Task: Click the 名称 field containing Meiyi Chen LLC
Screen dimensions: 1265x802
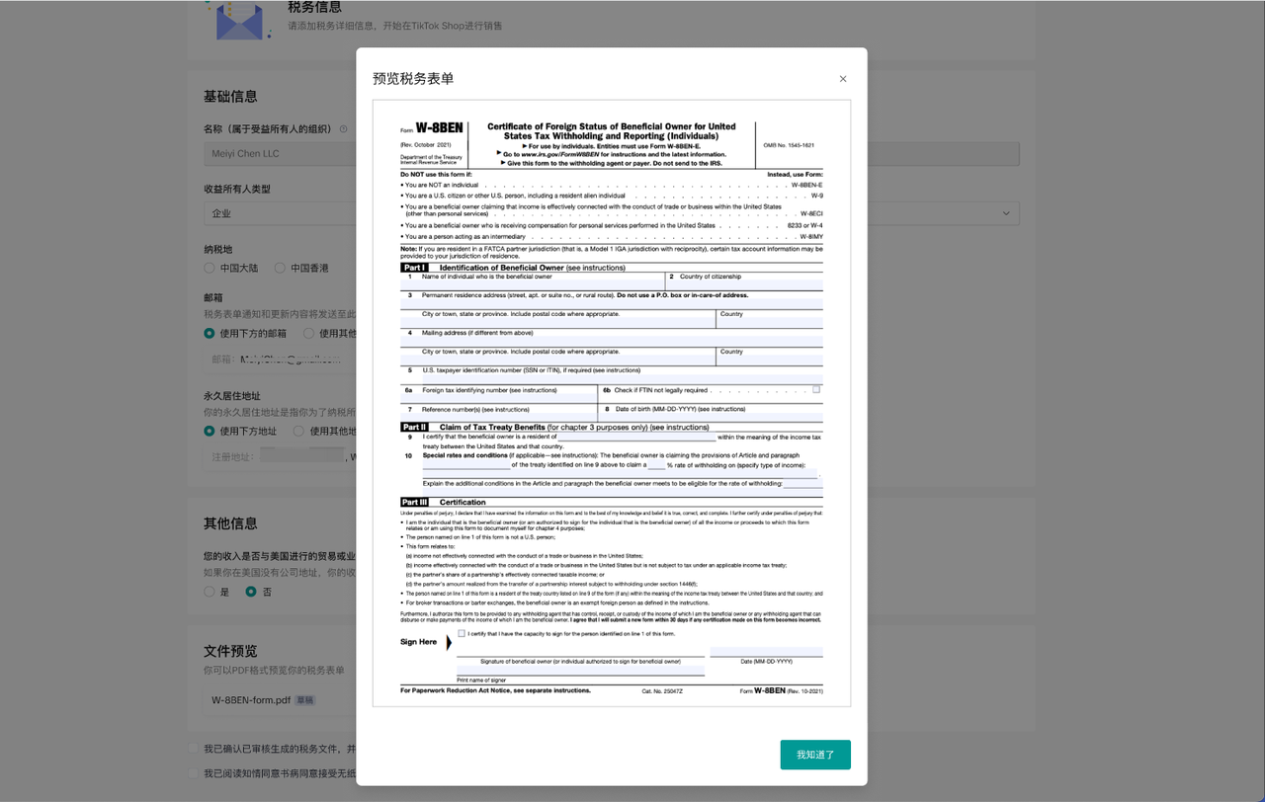Action: pos(281,154)
